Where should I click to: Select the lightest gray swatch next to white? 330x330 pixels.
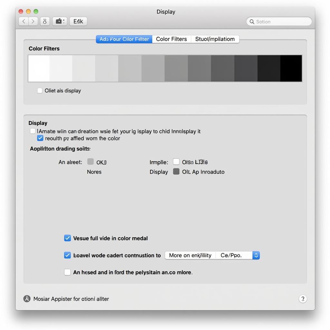[x=61, y=68]
